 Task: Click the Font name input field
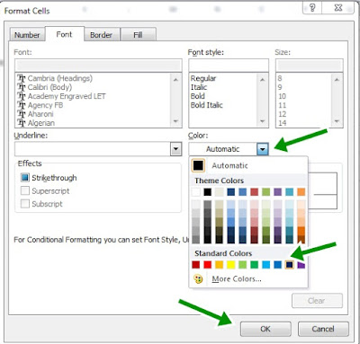(x=98, y=66)
